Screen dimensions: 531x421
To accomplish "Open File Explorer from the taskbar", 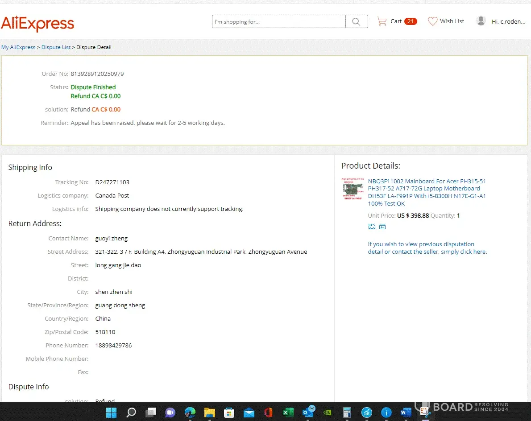I will 210,412.
